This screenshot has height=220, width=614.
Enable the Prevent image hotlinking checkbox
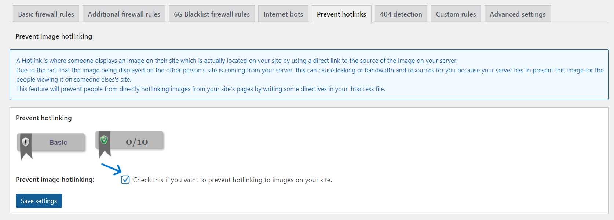125,180
